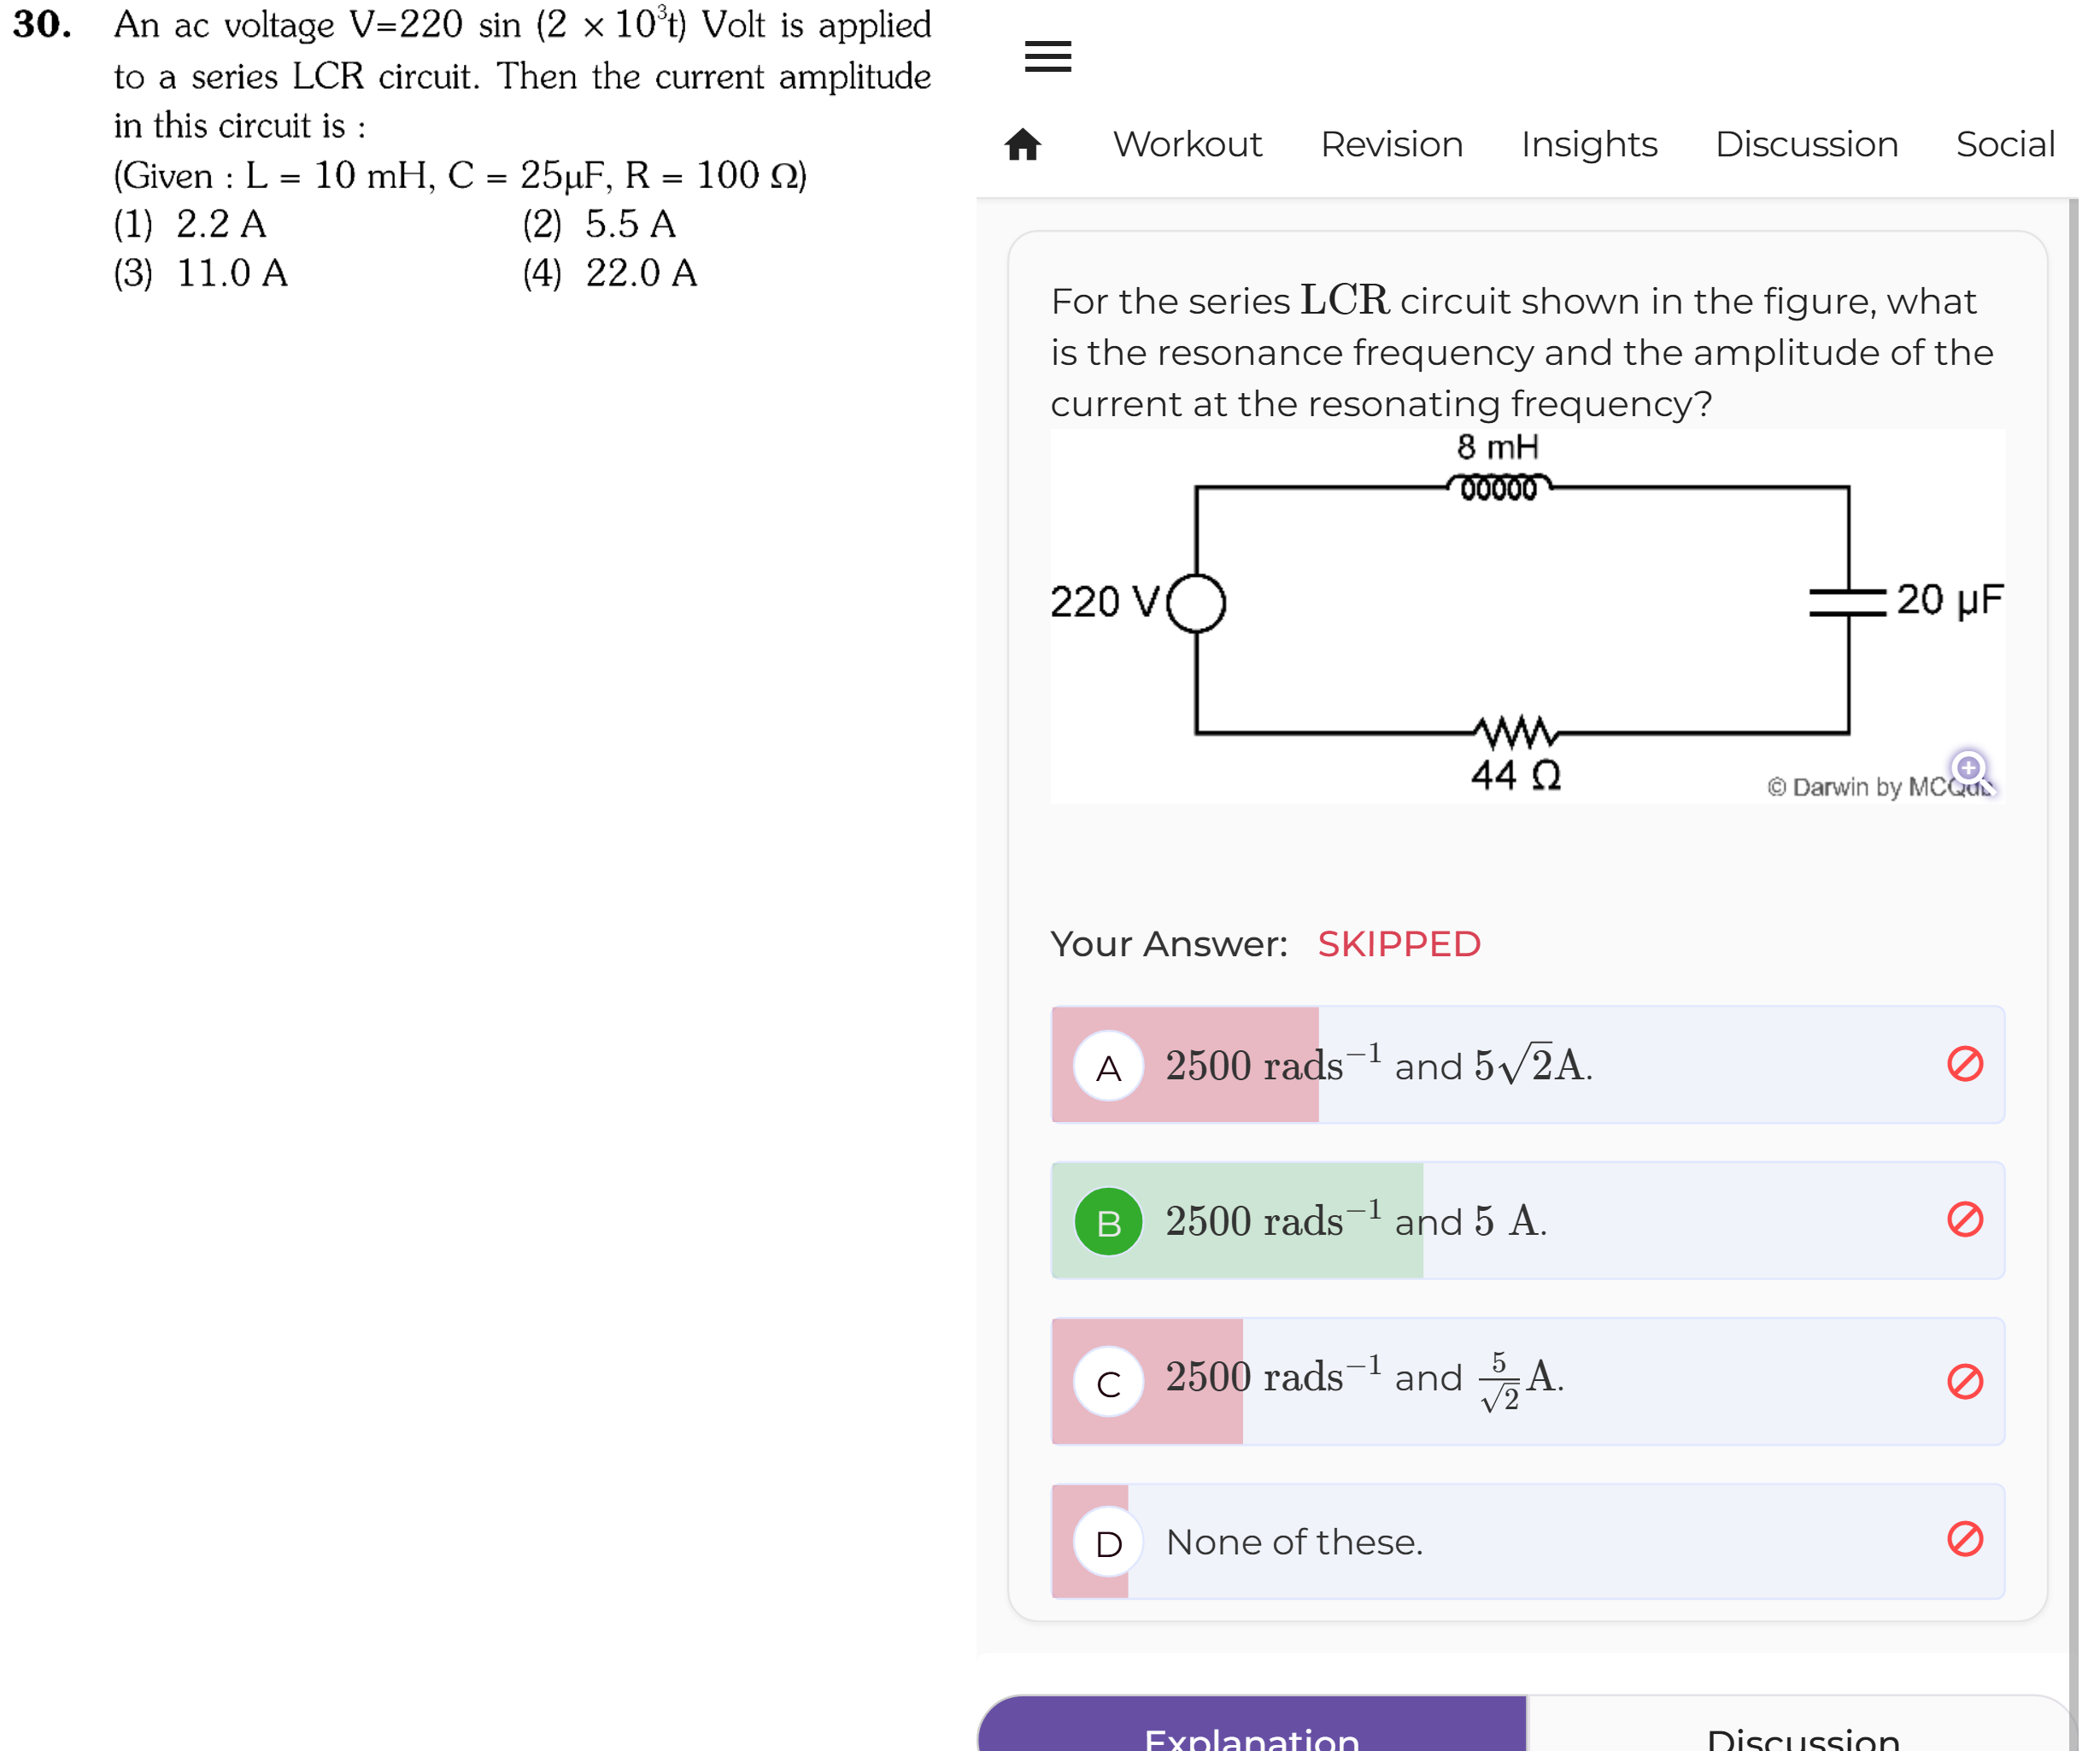The height and width of the screenshot is (1751, 2100).
Task: Select option A circle
Action: (1108, 1066)
